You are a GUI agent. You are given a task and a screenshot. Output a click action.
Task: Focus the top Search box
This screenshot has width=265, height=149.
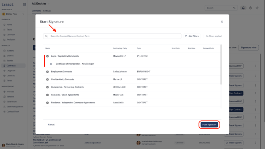tap(221, 8)
